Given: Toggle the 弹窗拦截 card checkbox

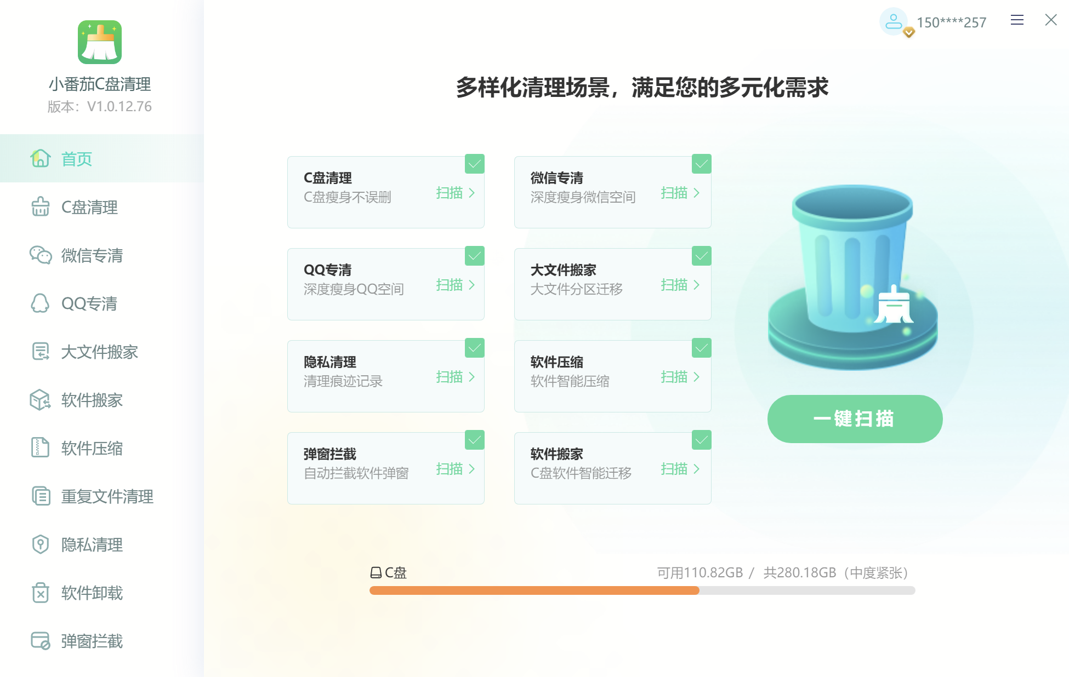Looking at the screenshot, I should click(475, 440).
